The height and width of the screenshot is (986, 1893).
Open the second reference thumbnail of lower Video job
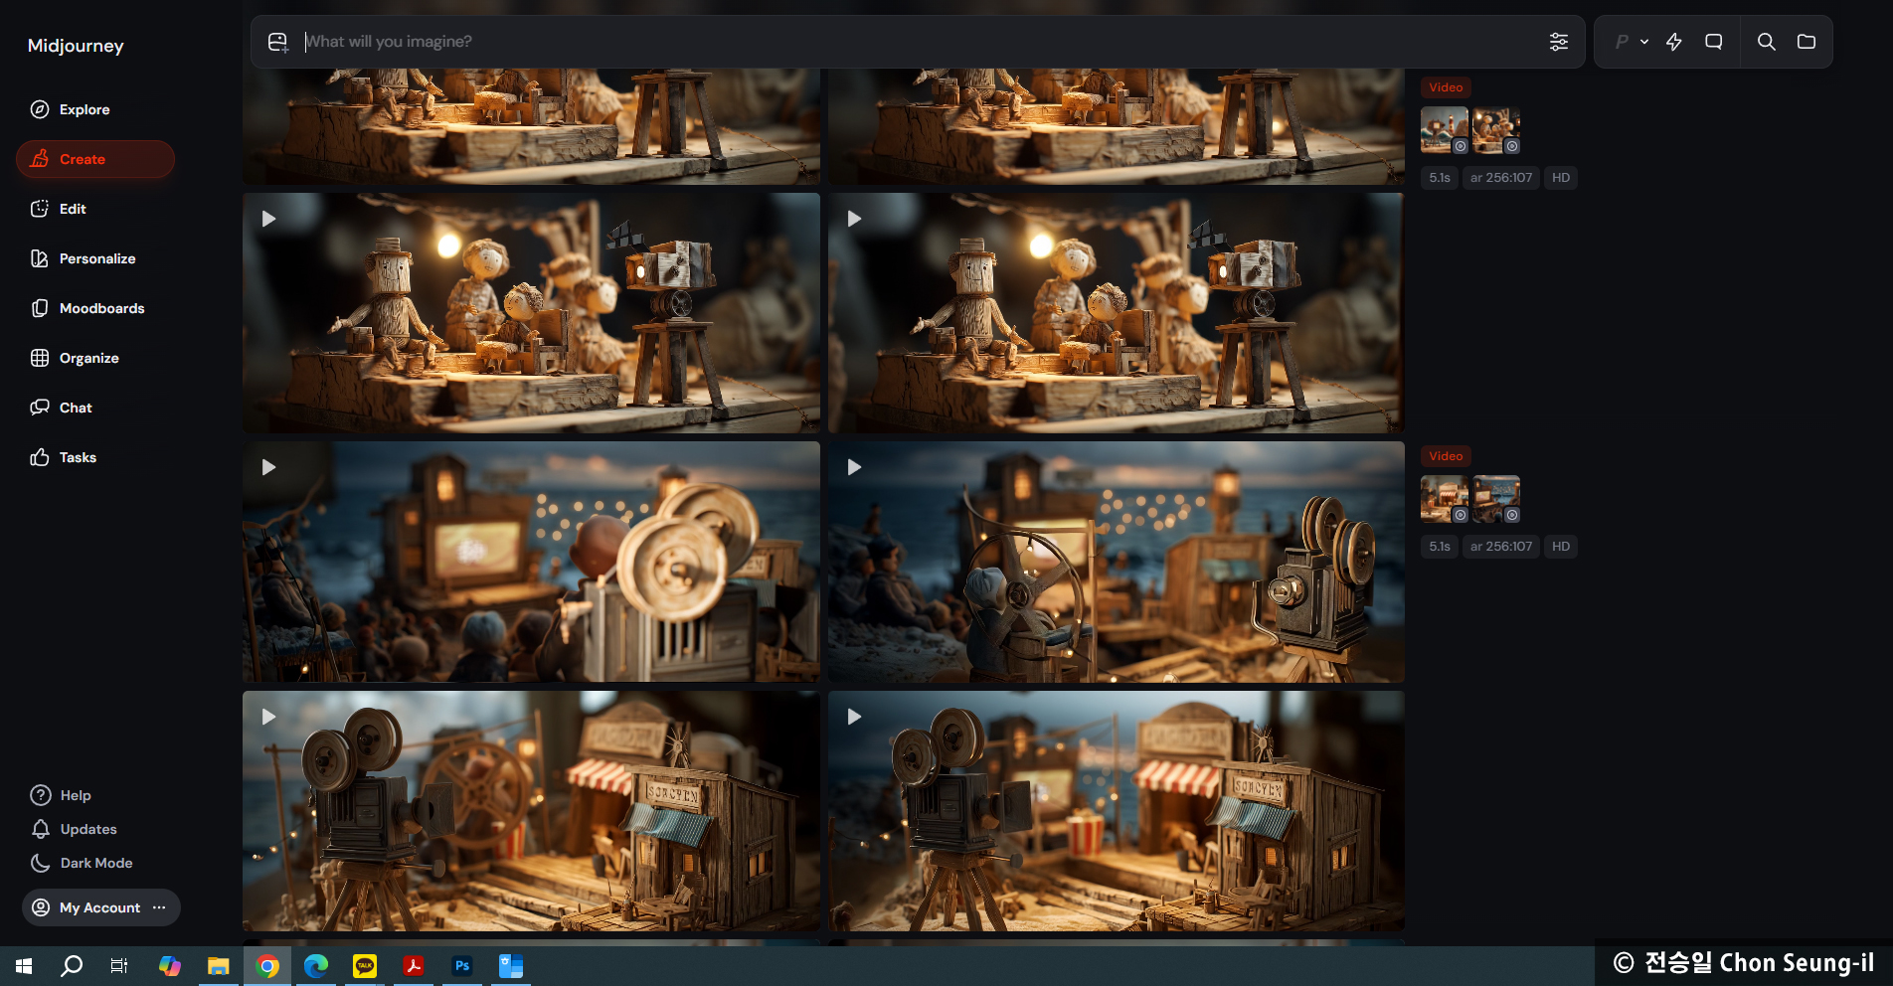pos(1496,499)
